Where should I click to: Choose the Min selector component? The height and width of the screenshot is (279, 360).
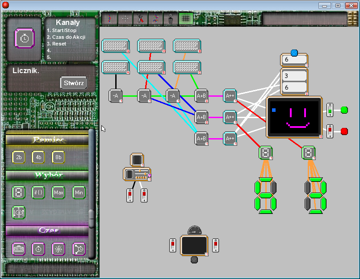pyautogui.click(x=79, y=193)
